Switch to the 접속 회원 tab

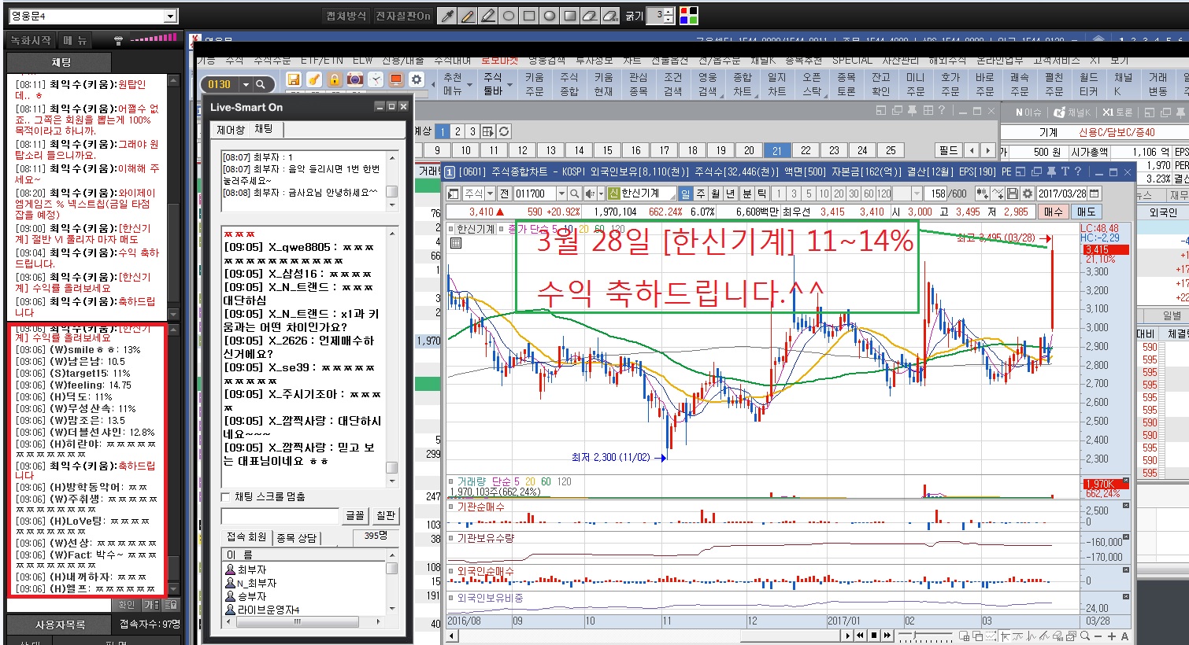point(246,537)
